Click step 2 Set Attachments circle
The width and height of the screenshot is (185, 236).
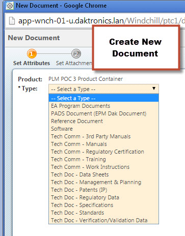click(76, 54)
